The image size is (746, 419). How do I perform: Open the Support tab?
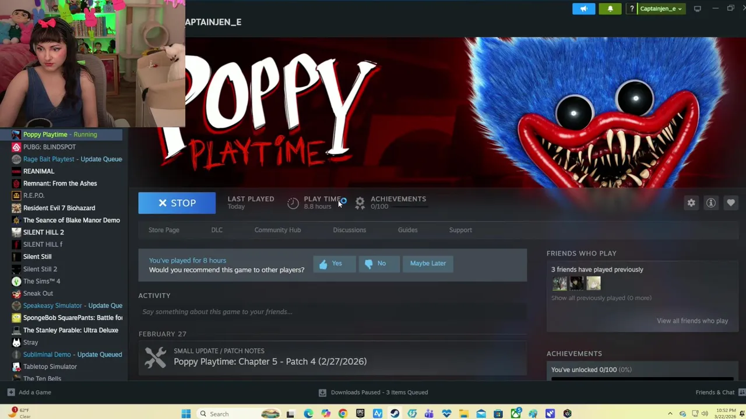[460, 230]
